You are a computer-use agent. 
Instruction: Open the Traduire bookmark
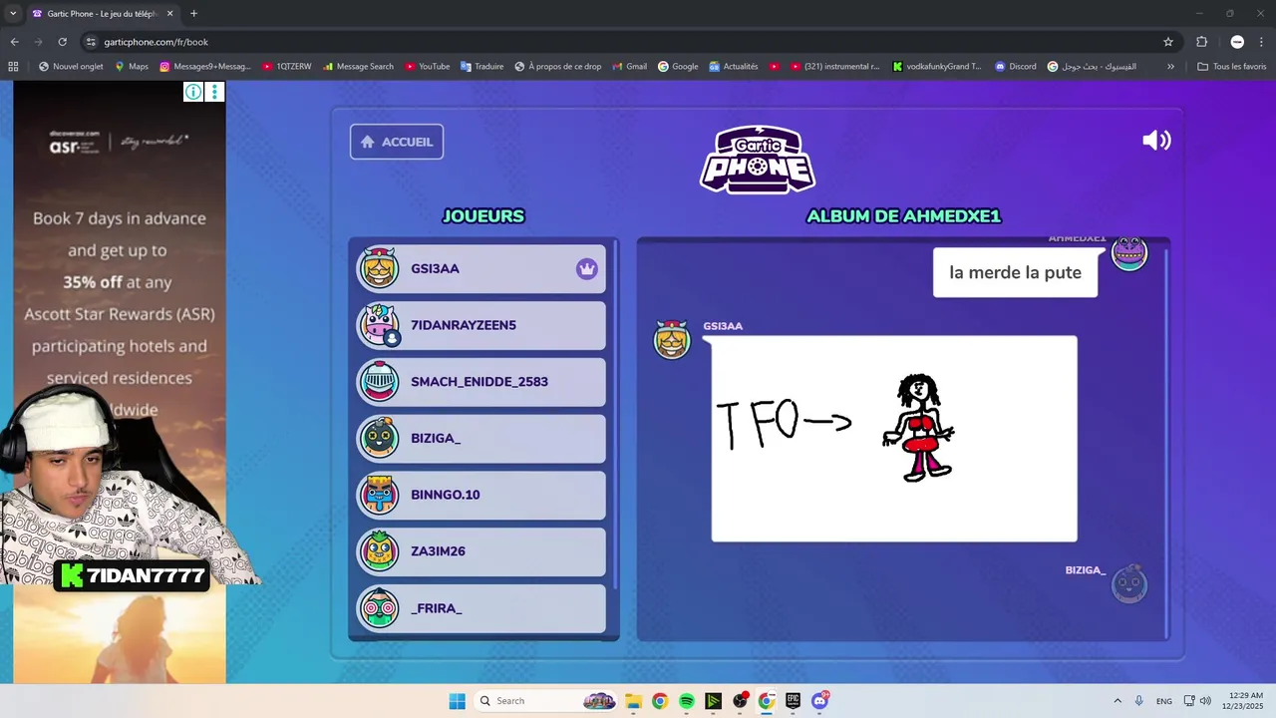coord(481,67)
